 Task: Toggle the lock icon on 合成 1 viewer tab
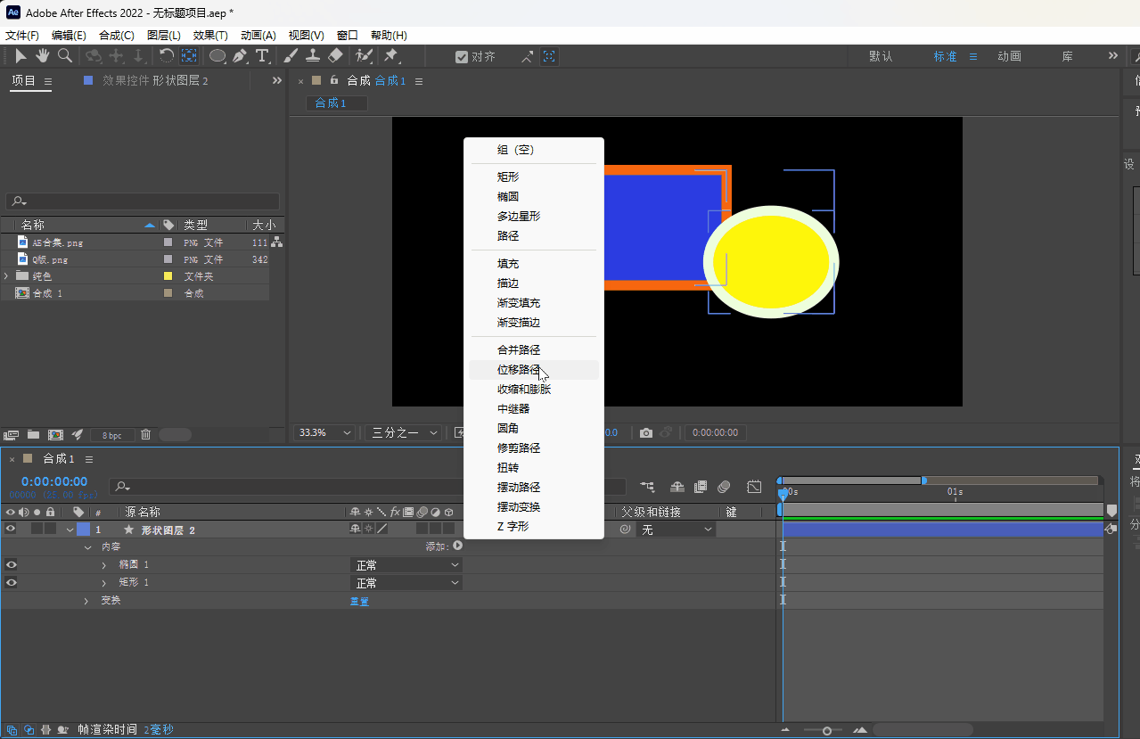pos(334,80)
